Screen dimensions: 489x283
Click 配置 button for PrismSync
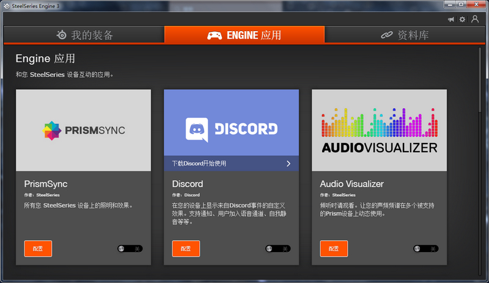pos(38,249)
